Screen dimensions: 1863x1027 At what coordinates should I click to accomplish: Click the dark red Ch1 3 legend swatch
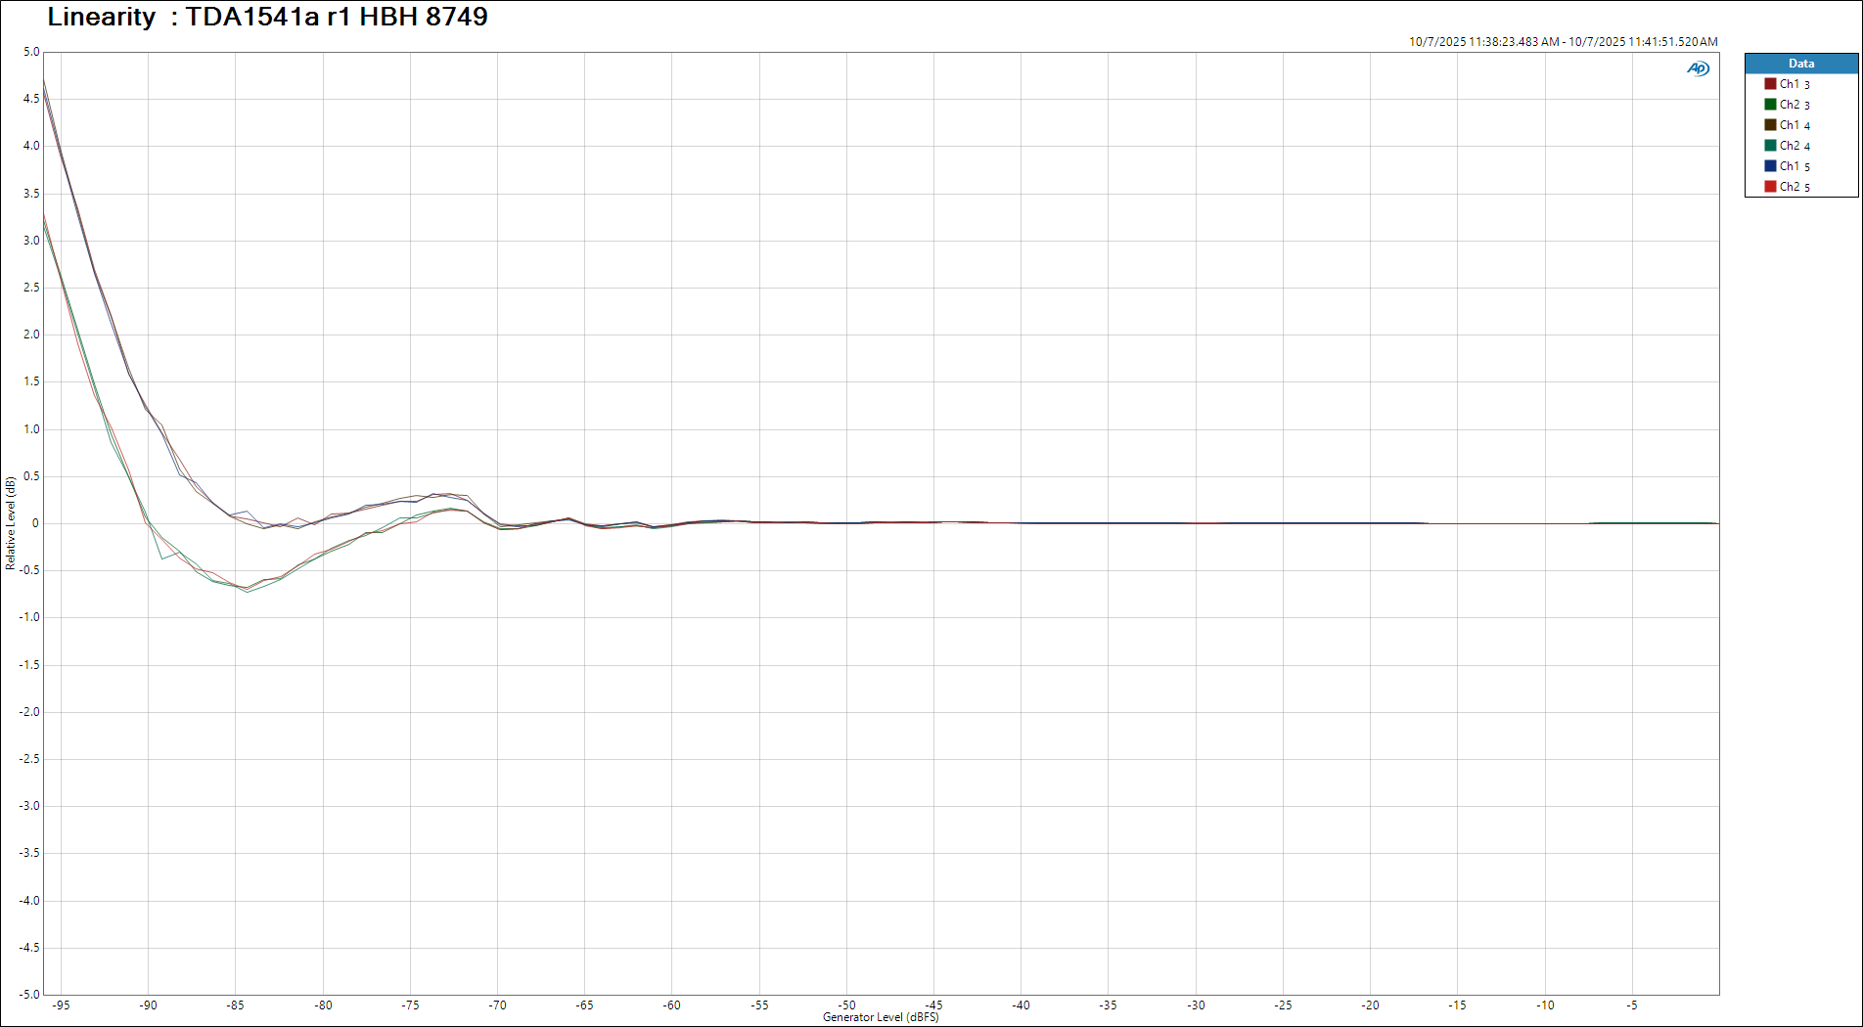(1770, 84)
